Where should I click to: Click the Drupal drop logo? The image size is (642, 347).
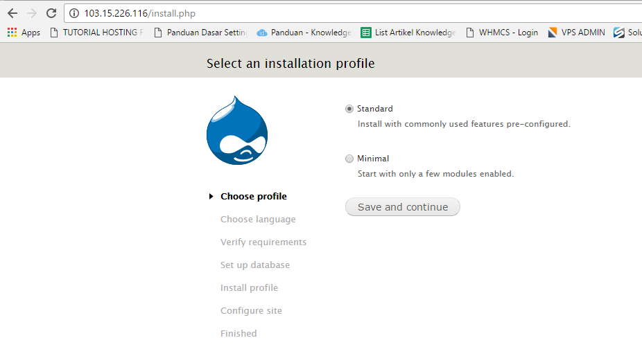237,131
